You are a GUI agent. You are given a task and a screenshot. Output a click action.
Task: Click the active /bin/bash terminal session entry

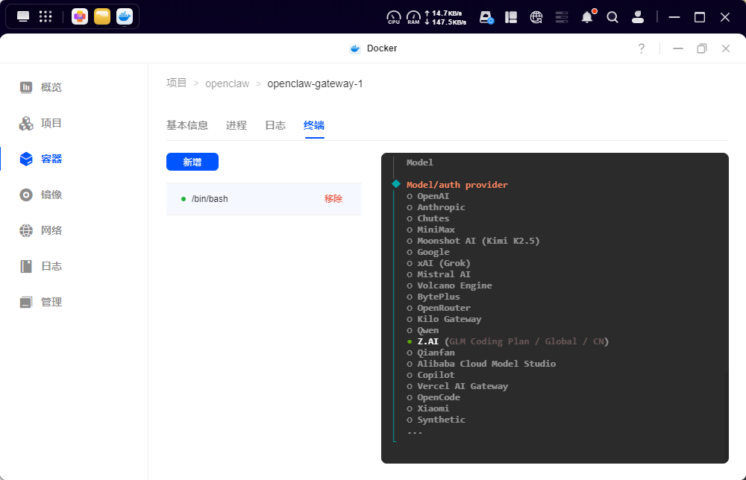click(x=209, y=198)
